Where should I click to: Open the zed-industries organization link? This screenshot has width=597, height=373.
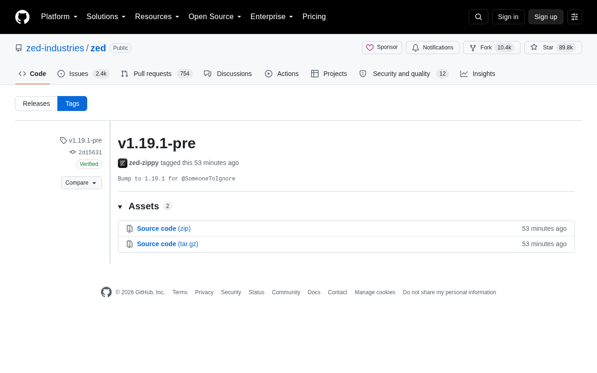pos(55,48)
